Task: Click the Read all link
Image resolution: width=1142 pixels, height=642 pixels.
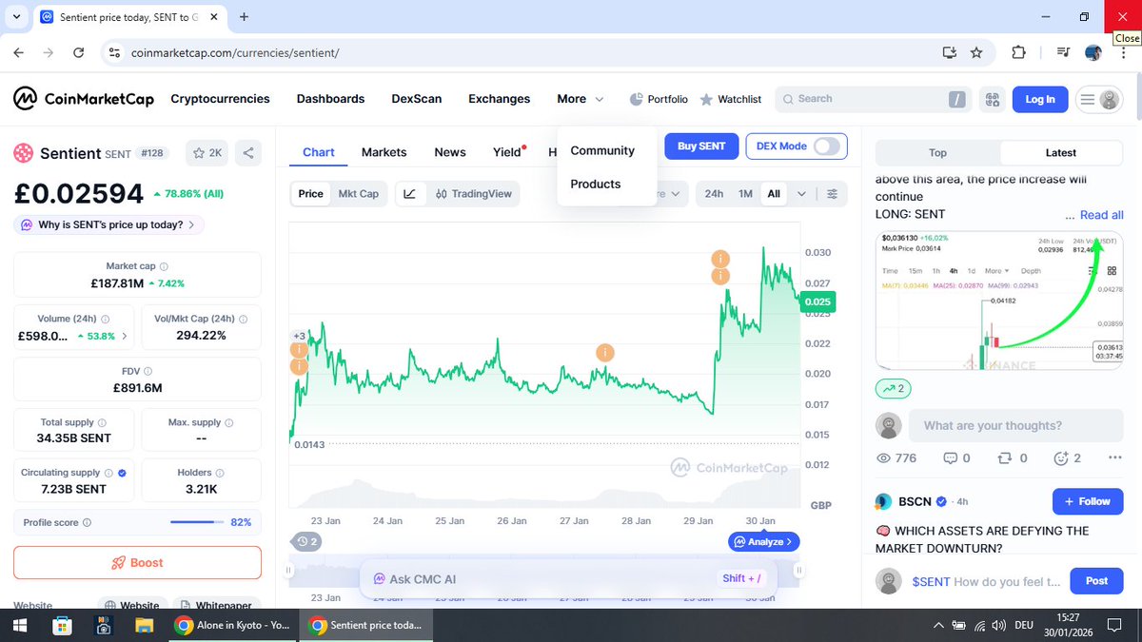Action: coord(1102,215)
